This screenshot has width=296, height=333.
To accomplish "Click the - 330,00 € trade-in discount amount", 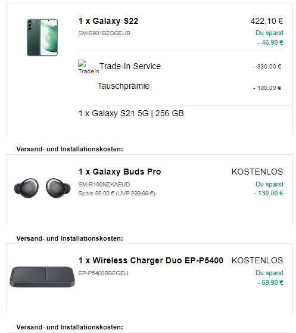I will pyautogui.click(x=267, y=67).
